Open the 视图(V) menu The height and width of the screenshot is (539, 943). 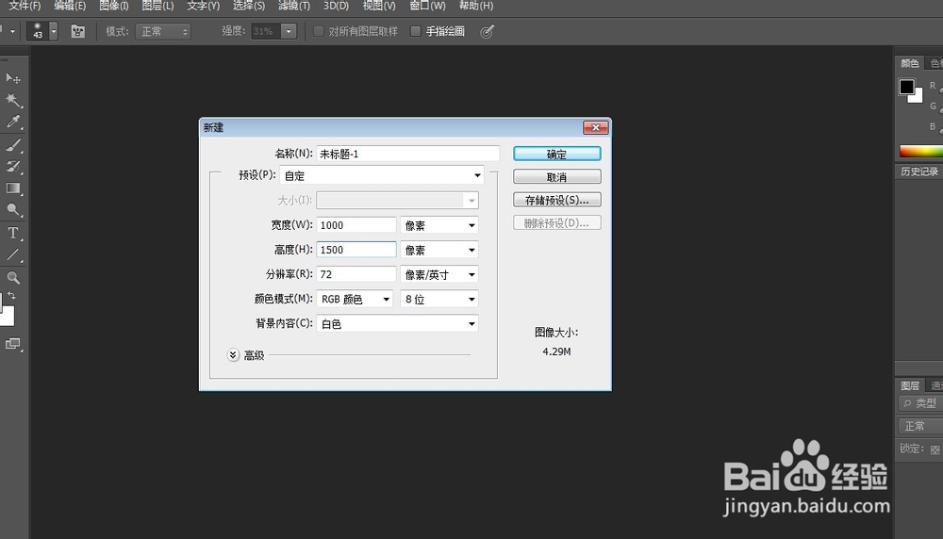[x=379, y=6]
